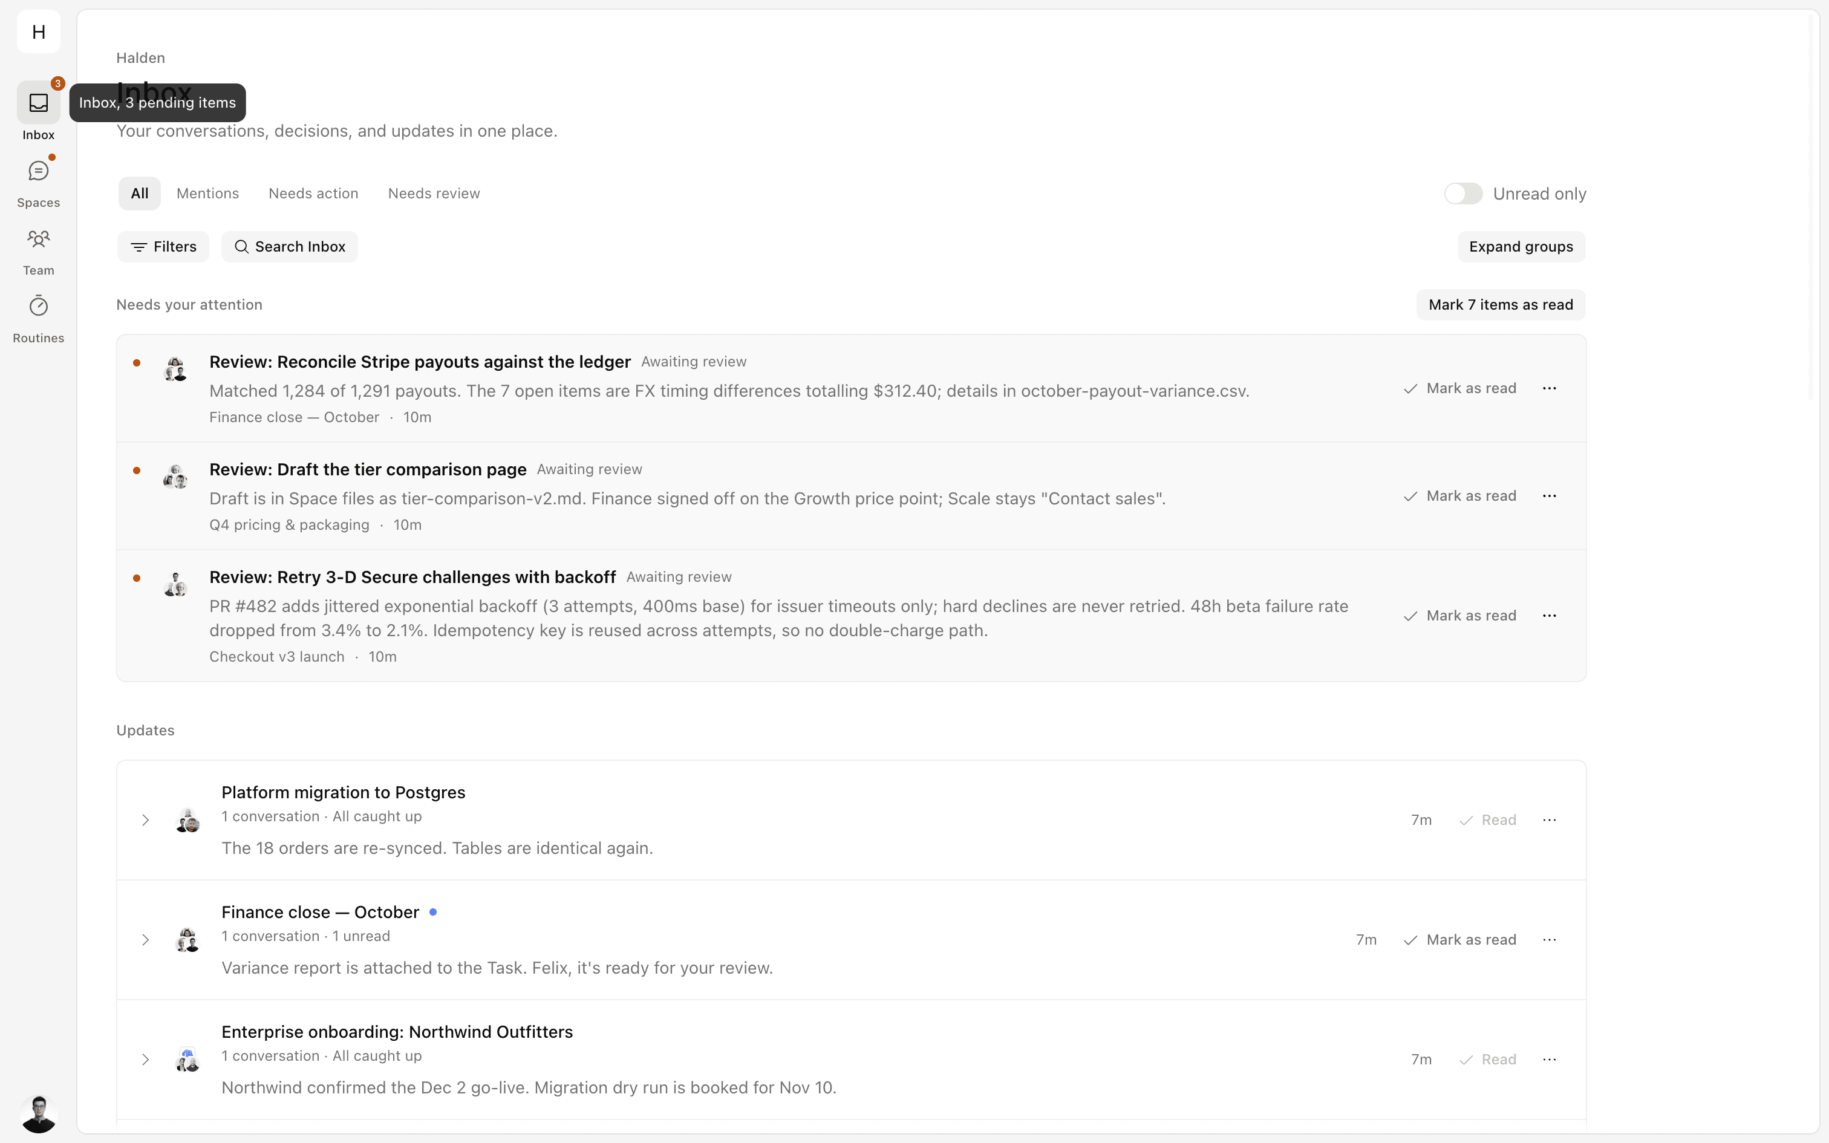Image resolution: width=1829 pixels, height=1143 pixels.
Task: Open the user profile avatar
Action: [39, 1113]
